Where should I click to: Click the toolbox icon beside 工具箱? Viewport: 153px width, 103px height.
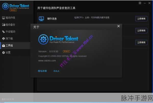pyautogui.click(x=3, y=45)
